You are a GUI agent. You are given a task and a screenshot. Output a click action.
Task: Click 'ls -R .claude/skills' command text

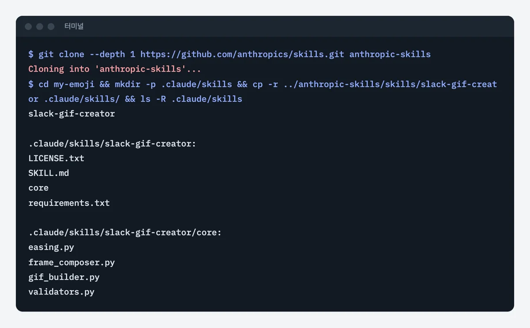tap(191, 99)
